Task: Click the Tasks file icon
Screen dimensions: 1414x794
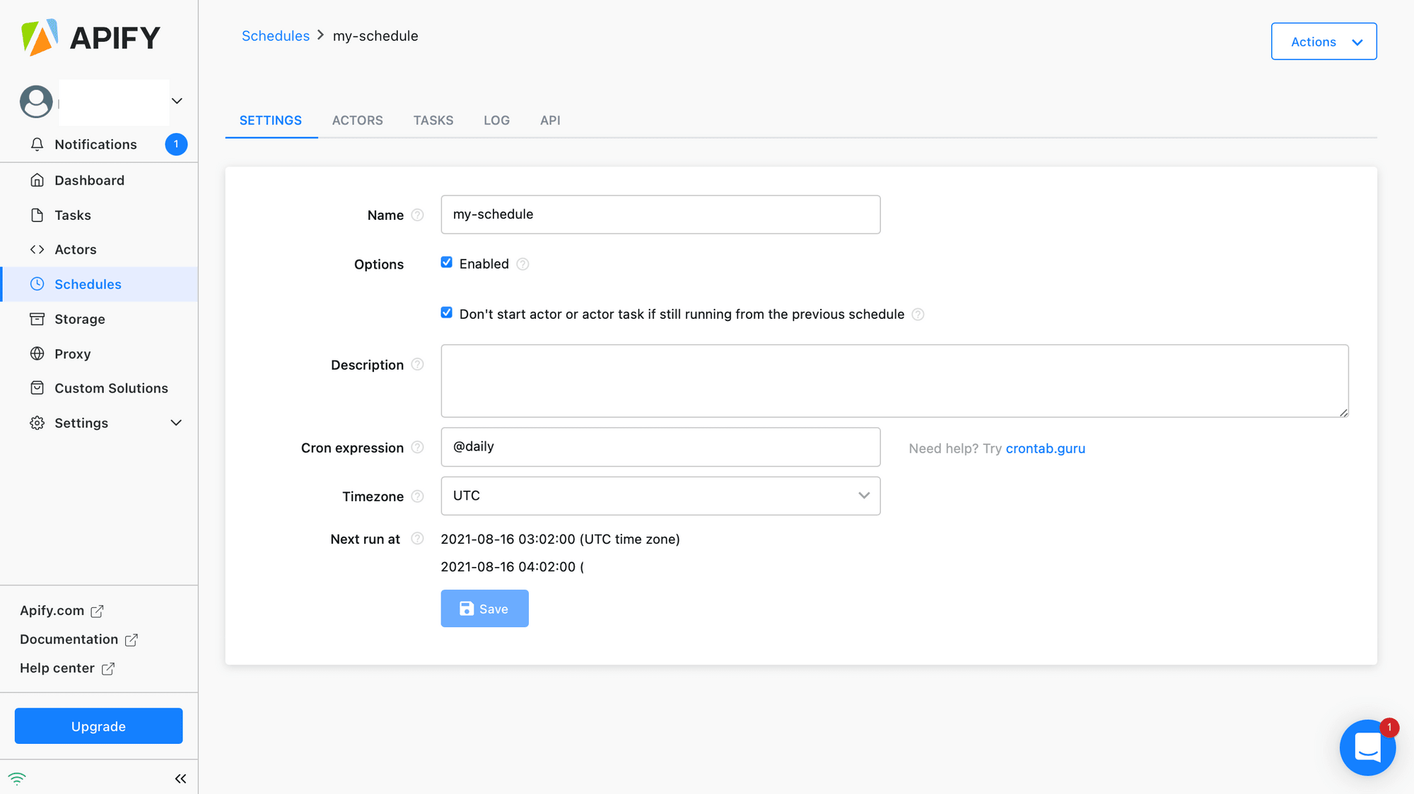Action: click(x=37, y=215)
